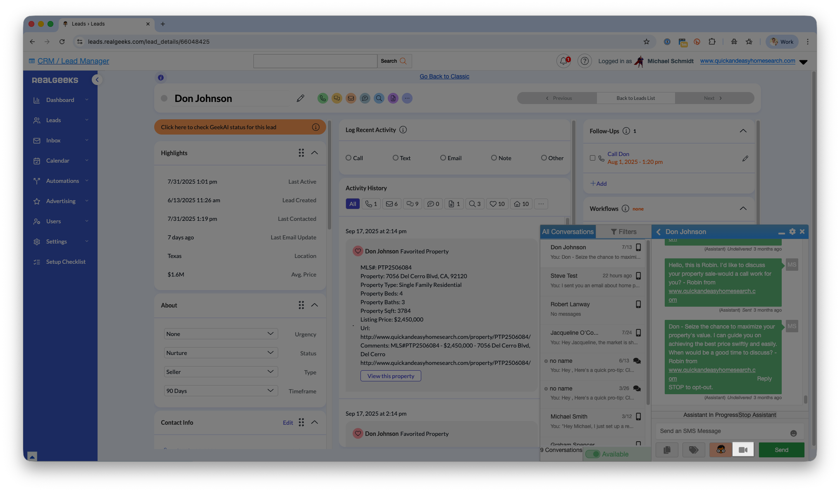Viewport: 840px width, 492px height.
Task: Click the purple document note icon
Action: point(393,98)
